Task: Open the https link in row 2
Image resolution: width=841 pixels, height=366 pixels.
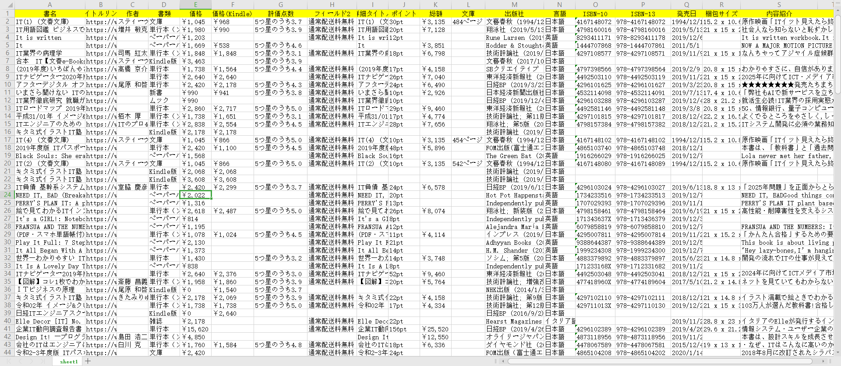Action: (x=101, y=21)
